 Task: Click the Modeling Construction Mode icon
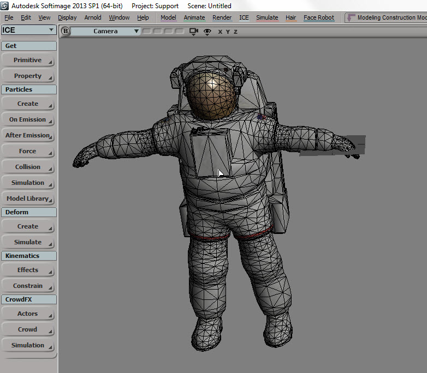351,17
